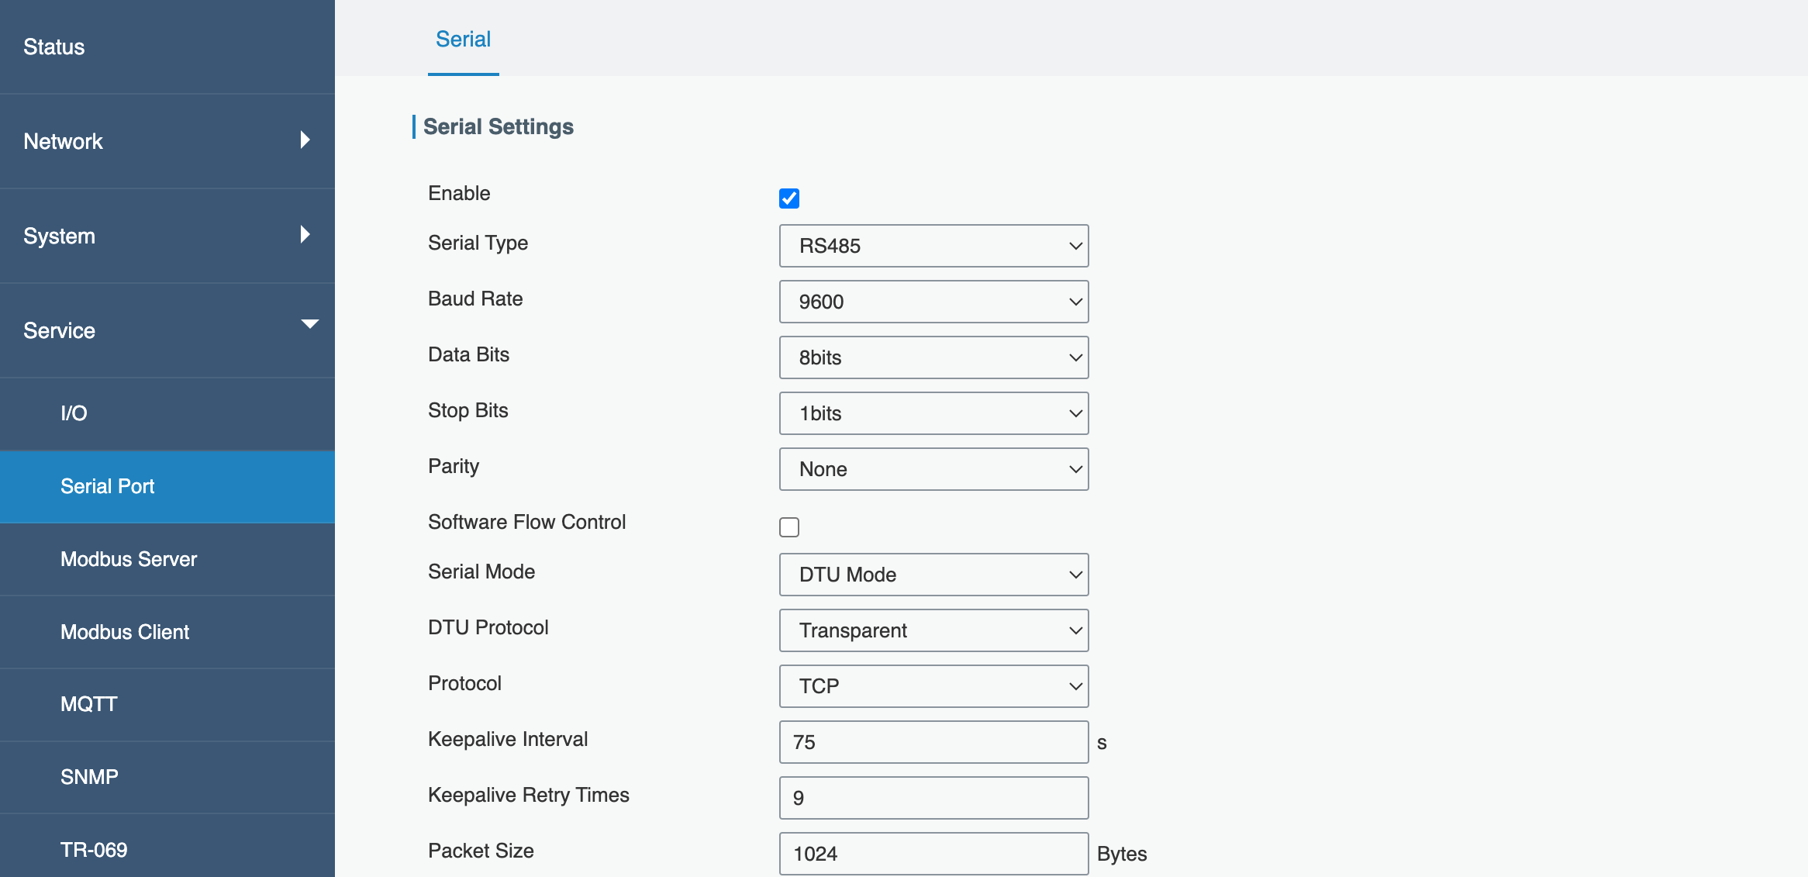Open the MQTT service page
Viewport: 1808px width, 877px height.
click(x=89, y=704)
